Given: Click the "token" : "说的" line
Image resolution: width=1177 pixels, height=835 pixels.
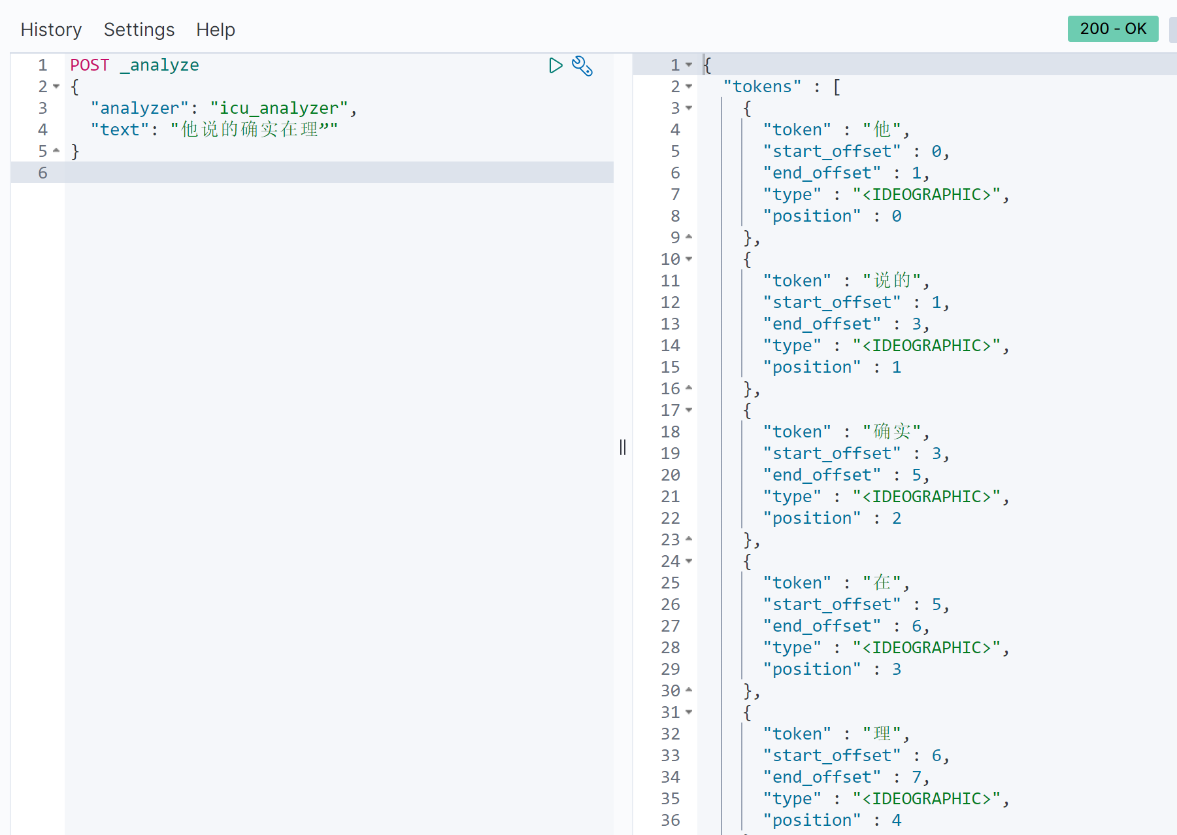Looking at the screenshot, I should 846,281.
